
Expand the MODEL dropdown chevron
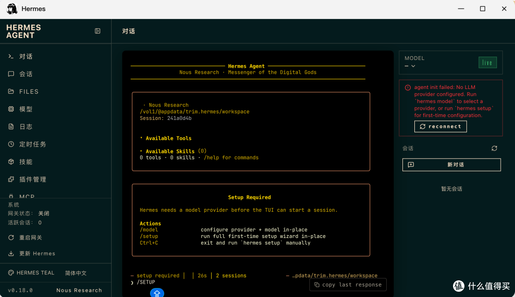click(x=413, y=66)
